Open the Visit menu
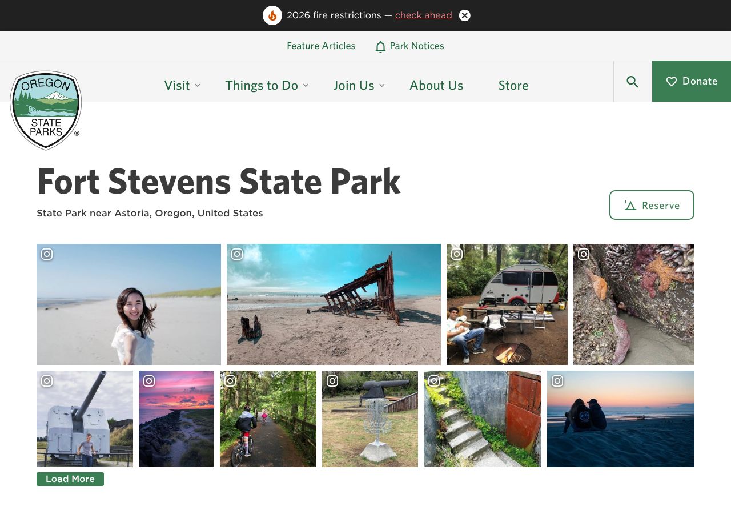Screen dimensions: 731x514 177,85
